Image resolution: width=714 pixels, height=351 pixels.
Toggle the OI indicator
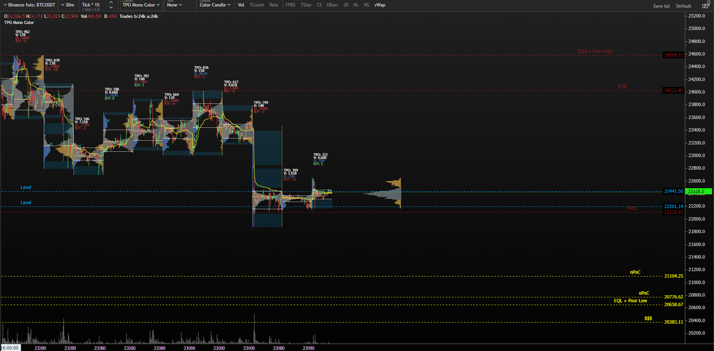click(346, 5)
